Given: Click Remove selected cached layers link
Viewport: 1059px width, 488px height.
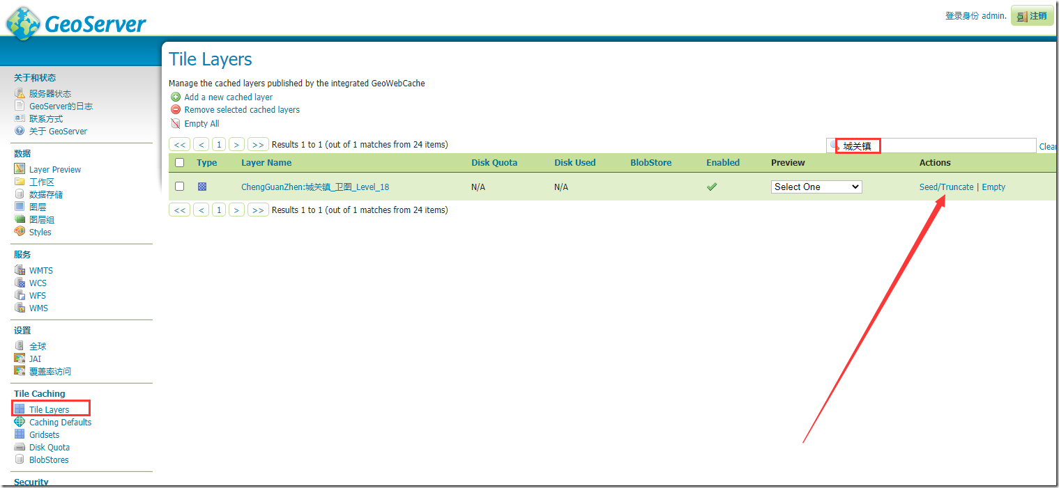Looking at the screenshot, I should [242, 109].
